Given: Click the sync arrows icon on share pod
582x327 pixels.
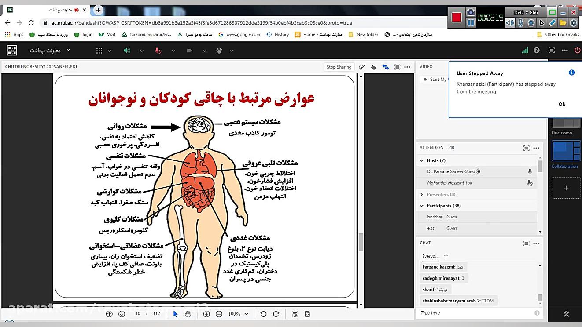Looking at the screenshot, I should click(385, 67).
